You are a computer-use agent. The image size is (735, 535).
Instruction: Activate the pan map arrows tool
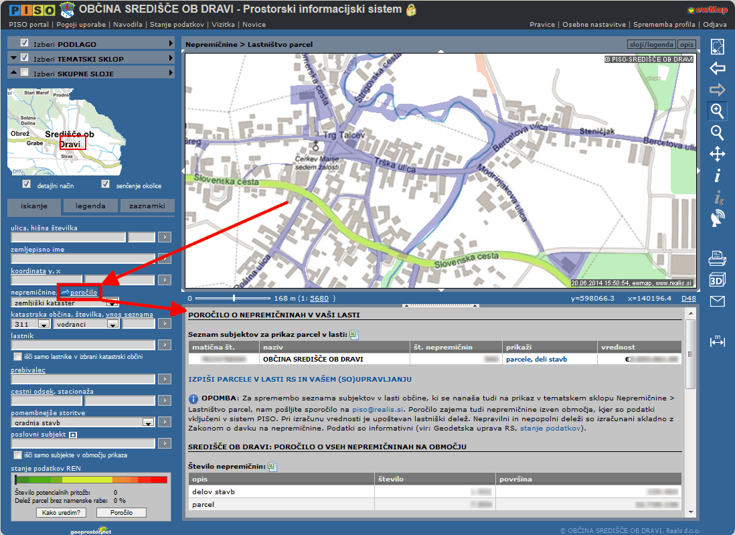(717, 154)
